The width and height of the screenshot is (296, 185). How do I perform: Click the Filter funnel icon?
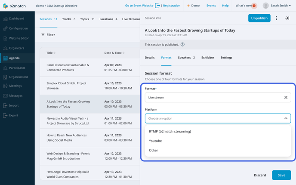pyautogui.click(x=43, y=35)
